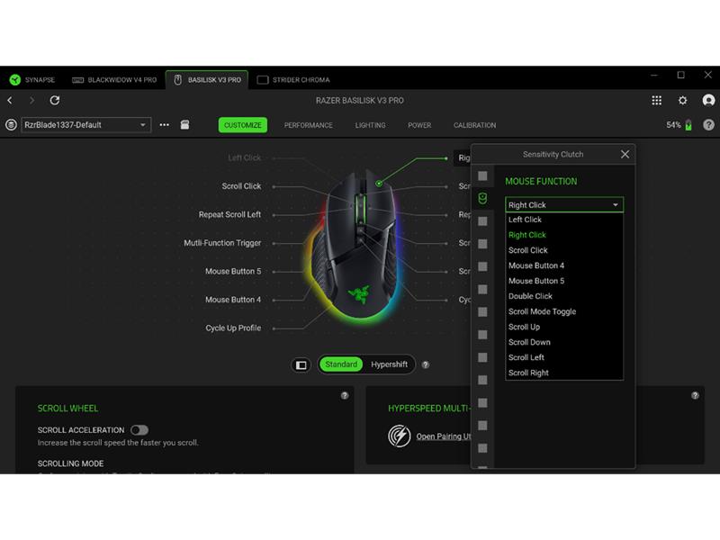Select the Mutli-Function Trigger assignment
Image resolution: width=720 pixels, height=540 pixels.
tap(222, 243)
